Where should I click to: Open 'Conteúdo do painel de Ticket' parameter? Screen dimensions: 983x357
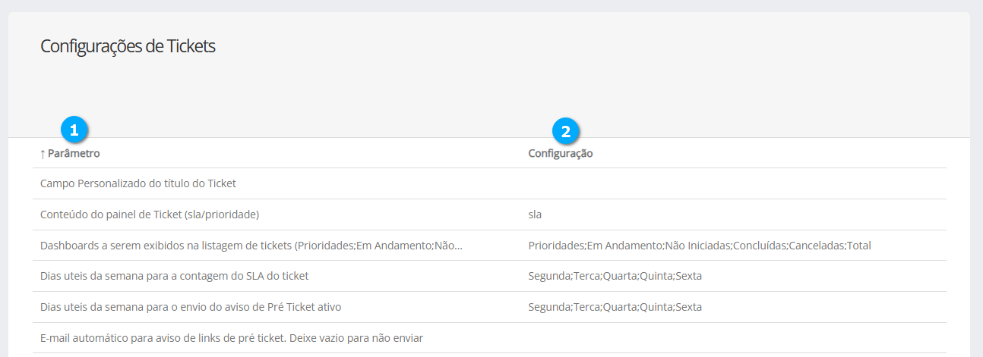150,215
